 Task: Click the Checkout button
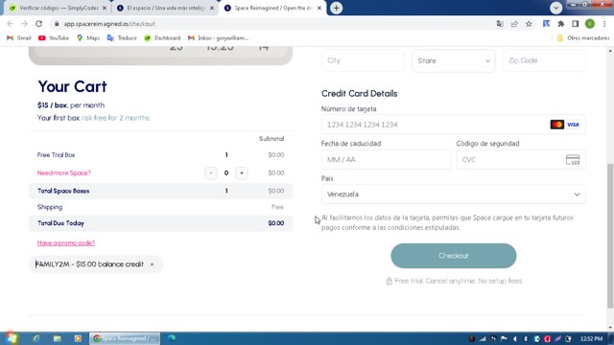pyautogui.click(x=454, y=256)
